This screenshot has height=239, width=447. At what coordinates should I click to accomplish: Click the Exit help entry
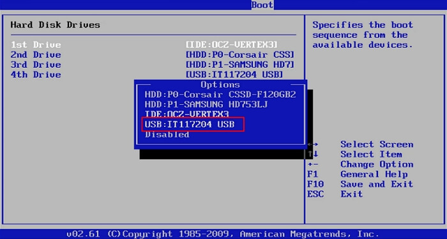[x=352, y=194]
